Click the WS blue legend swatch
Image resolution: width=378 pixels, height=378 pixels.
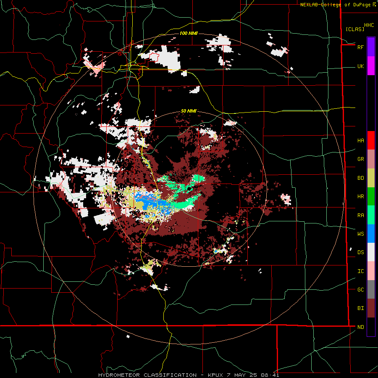(371, 234)
